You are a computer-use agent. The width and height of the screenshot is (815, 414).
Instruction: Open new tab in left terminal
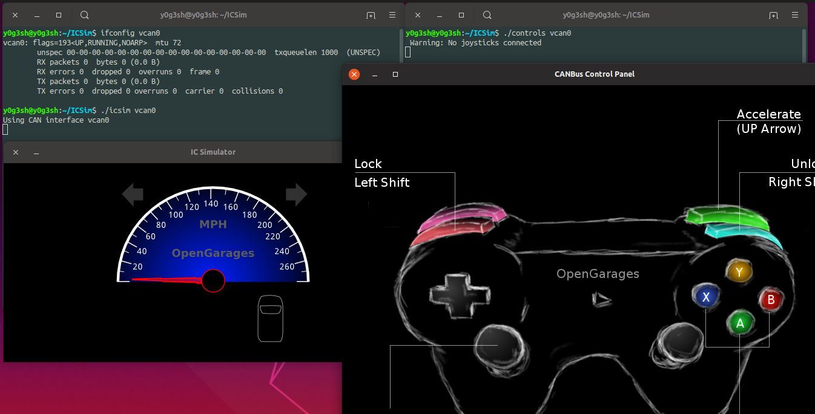pyautogui.click(x=371, y=15)
